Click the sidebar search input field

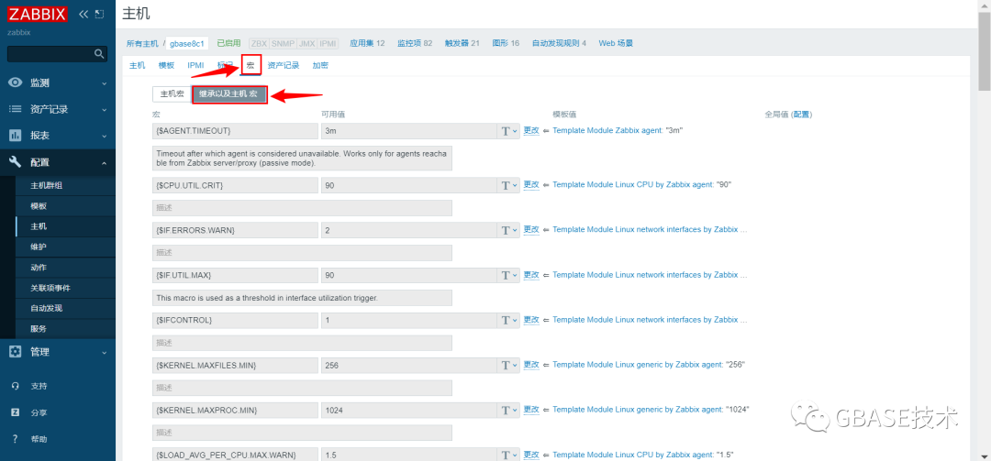click(x=50, y=54)
